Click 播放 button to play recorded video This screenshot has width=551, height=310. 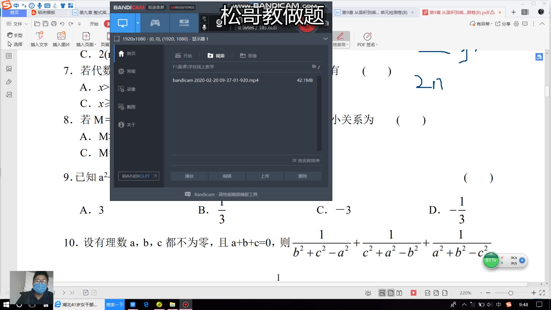[189, 176]
